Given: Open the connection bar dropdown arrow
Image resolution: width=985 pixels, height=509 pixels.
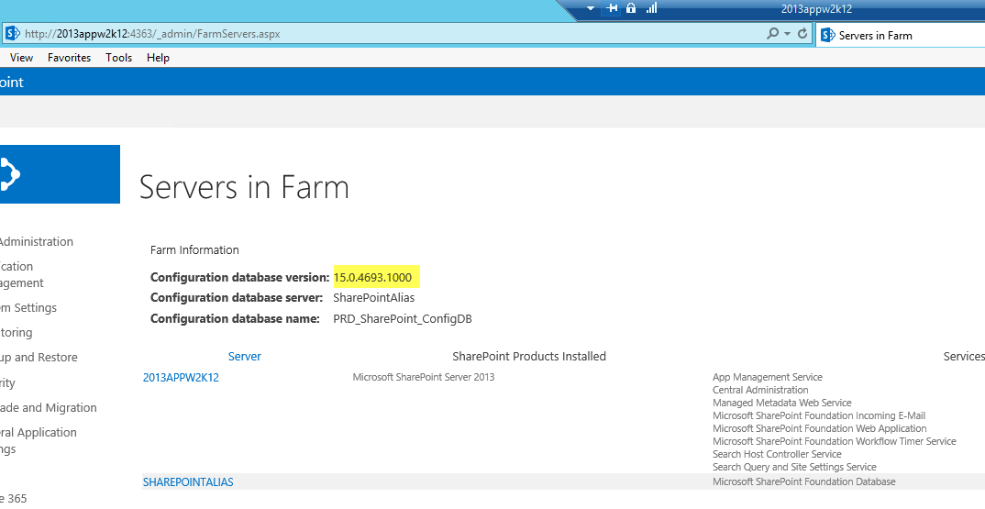Looking at the screenshot, I should coord(591,9).
